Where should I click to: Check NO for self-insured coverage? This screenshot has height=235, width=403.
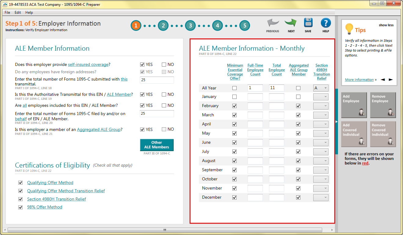pyautogui.click(x=164, y=65)
